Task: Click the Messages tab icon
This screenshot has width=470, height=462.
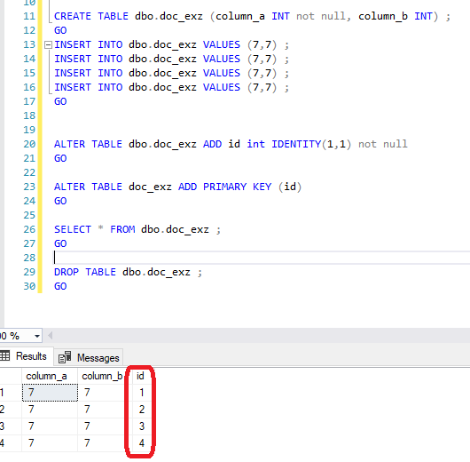Action: (x=65, y=357)
